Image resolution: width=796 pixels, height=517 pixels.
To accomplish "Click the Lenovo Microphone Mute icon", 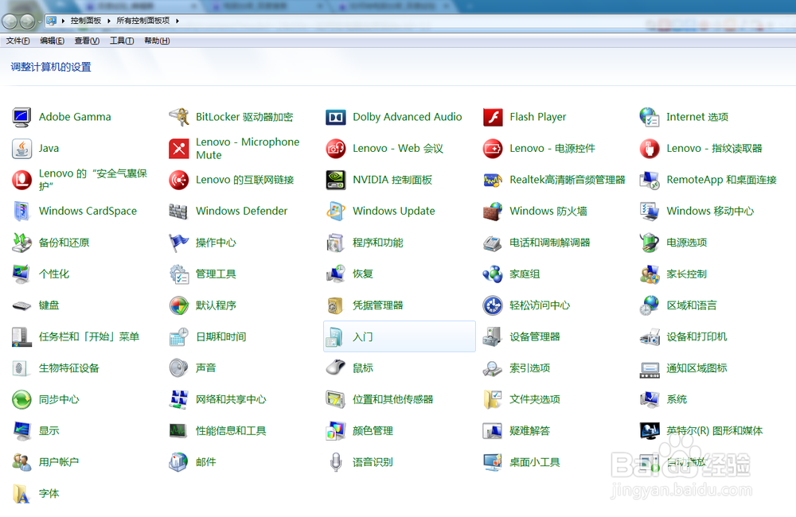I will [x=178, y=149].
